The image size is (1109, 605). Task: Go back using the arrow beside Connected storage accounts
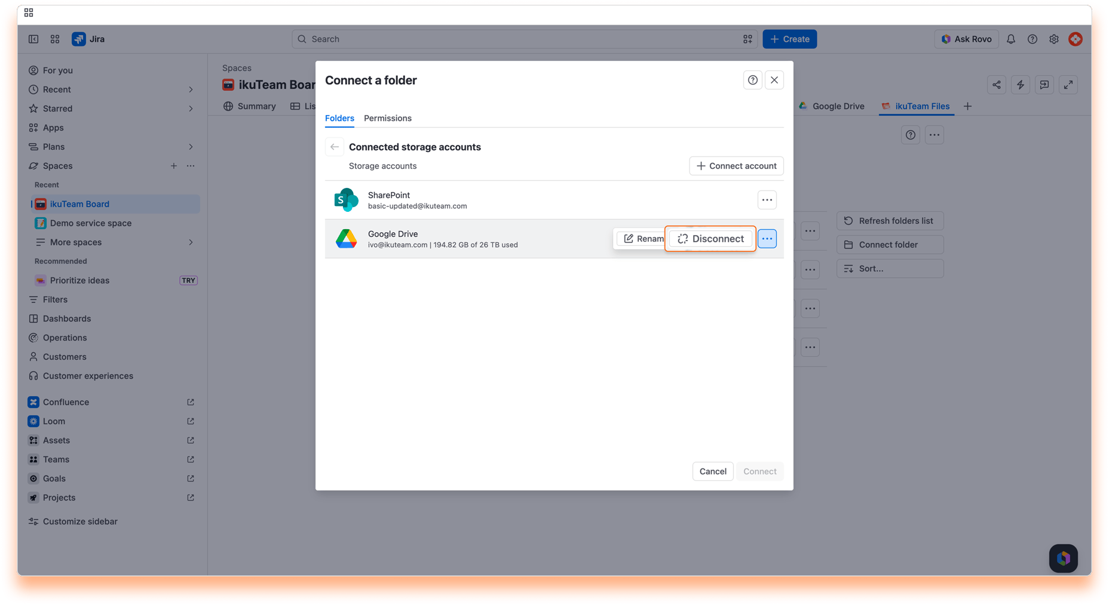point(335,147)
